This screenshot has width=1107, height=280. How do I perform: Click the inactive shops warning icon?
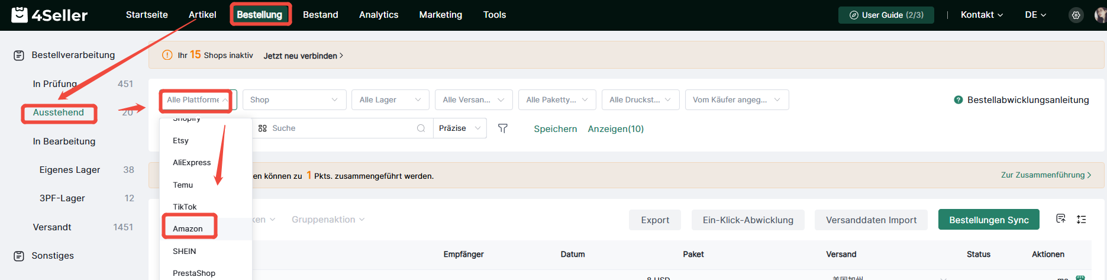point(167,55)
